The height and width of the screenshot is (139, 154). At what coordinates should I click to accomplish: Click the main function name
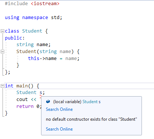[x=22, y=86]
